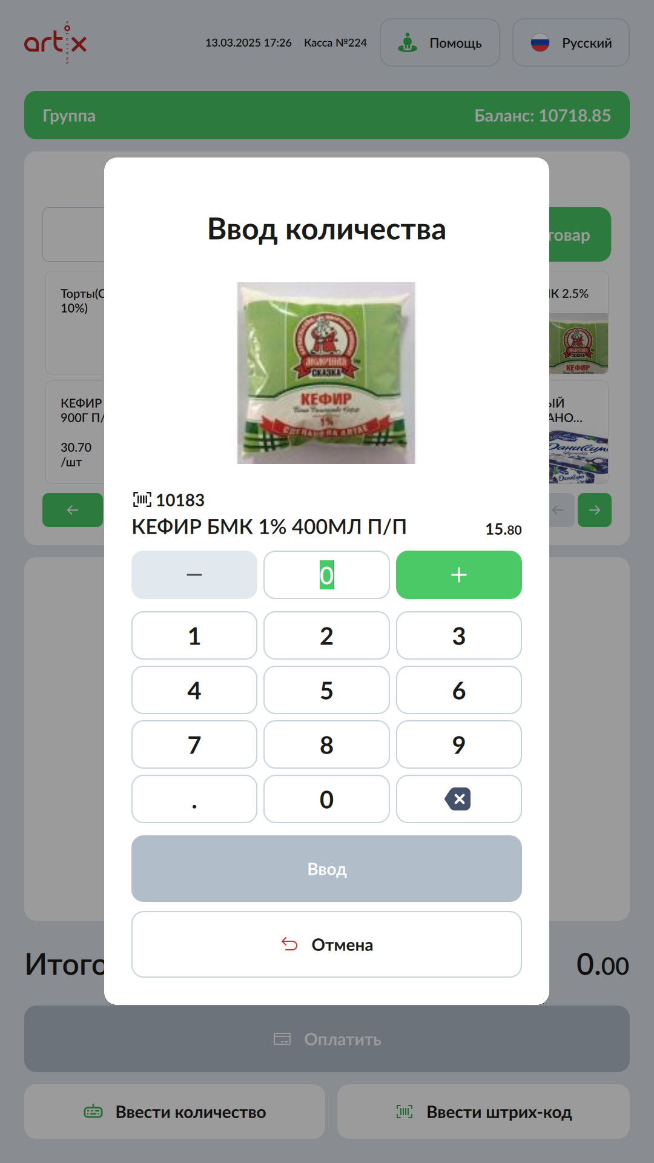
Task: Decrease quantity with the minus button
Action: [x=194, y=575]
